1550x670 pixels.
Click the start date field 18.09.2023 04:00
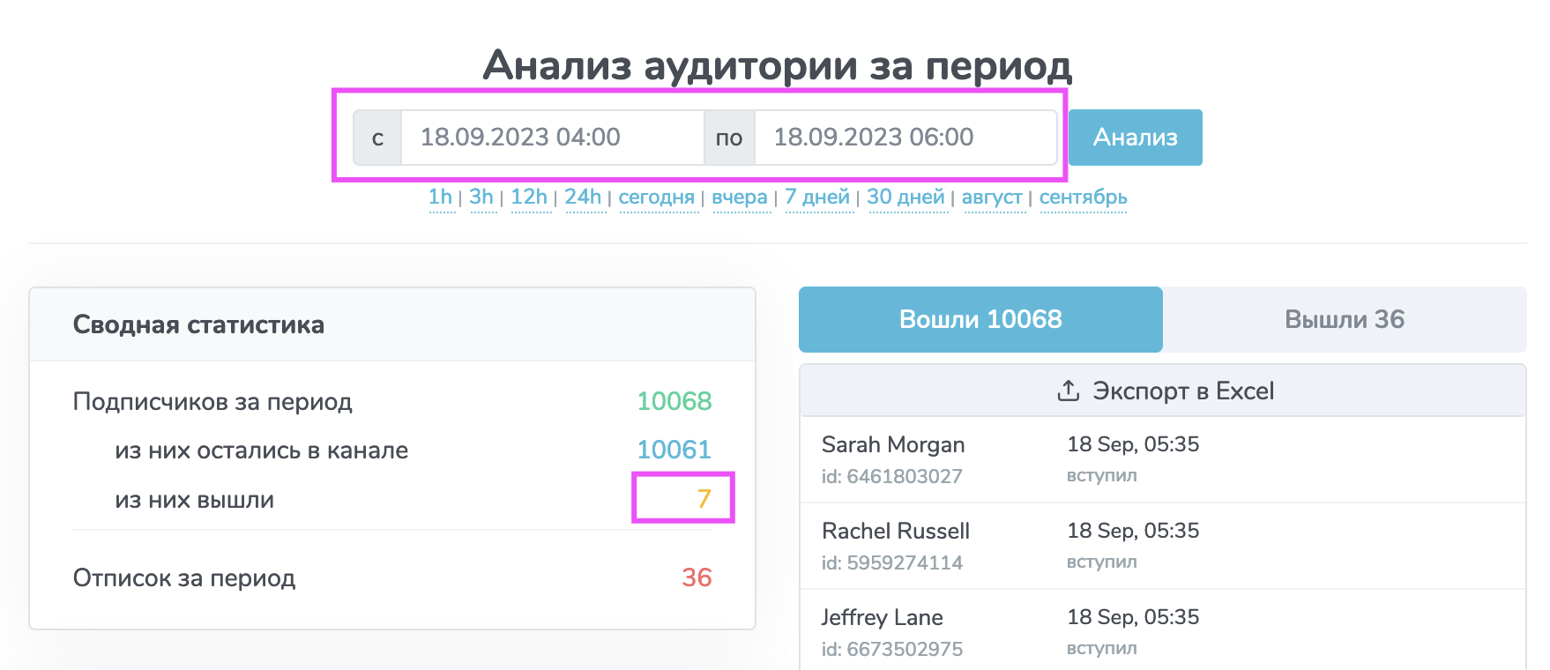(551, 138)
